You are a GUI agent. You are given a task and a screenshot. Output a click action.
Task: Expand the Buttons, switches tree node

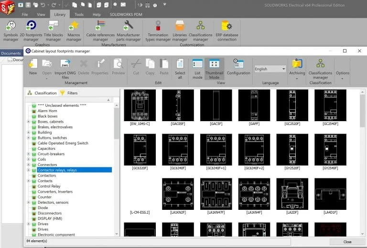pos(28,138)
